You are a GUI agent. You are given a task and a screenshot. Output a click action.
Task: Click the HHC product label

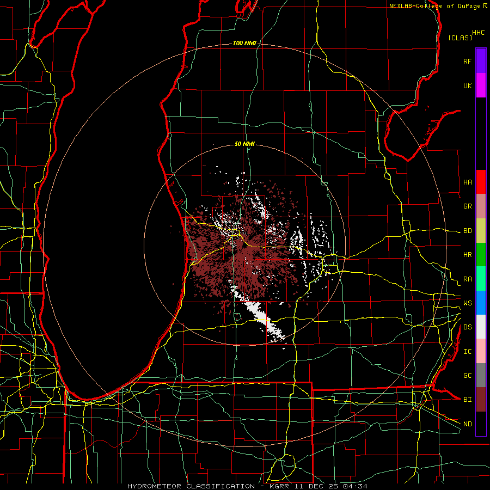478,33
